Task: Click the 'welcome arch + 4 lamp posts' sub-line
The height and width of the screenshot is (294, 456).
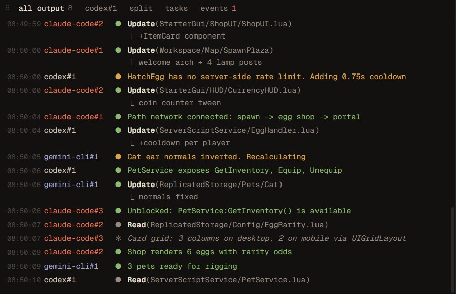Action: coord(200,62)
